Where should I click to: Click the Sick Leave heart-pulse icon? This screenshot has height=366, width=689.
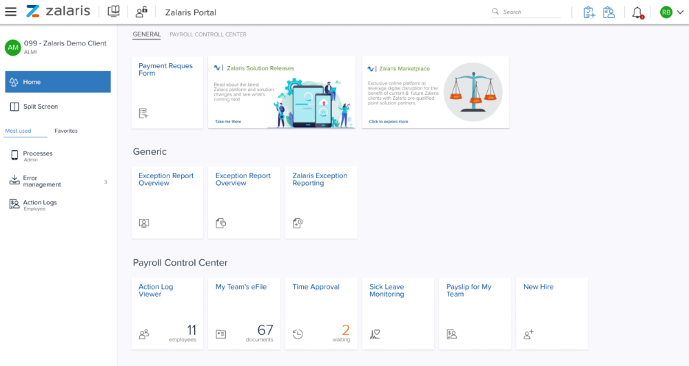coord(375,334)
